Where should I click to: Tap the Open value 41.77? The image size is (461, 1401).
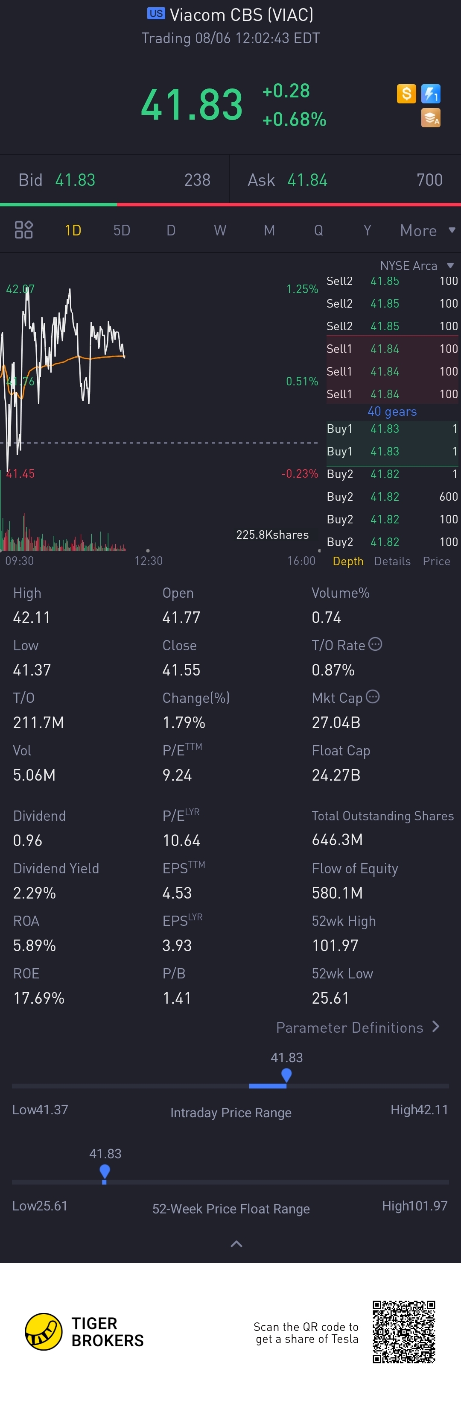pos(181,617)
